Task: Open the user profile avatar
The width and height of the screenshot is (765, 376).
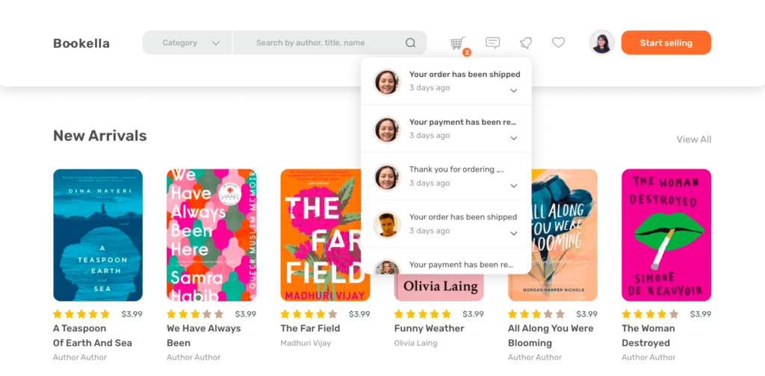Action: click(x=601, y=43)
